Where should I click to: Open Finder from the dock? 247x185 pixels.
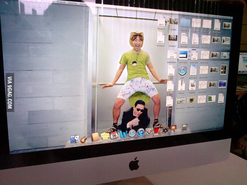coord(74,139)
